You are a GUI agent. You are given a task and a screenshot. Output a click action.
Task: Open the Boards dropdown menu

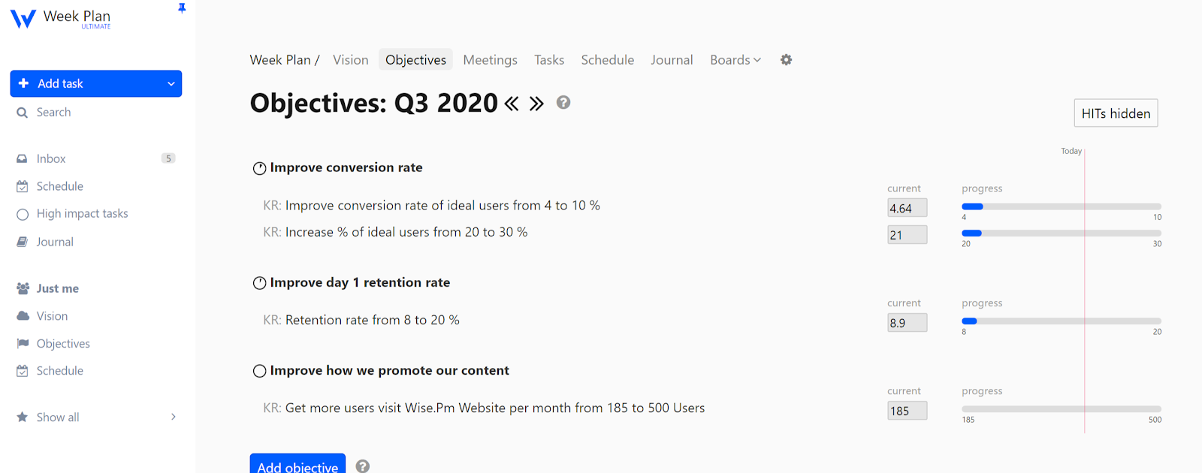(x=735, y=60)
